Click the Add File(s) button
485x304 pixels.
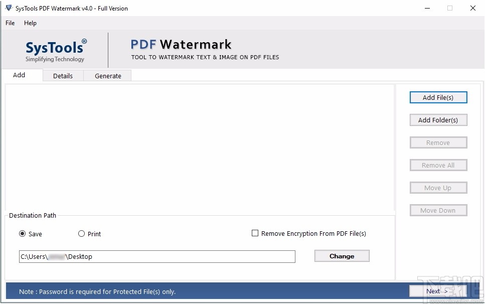[438, 97]
